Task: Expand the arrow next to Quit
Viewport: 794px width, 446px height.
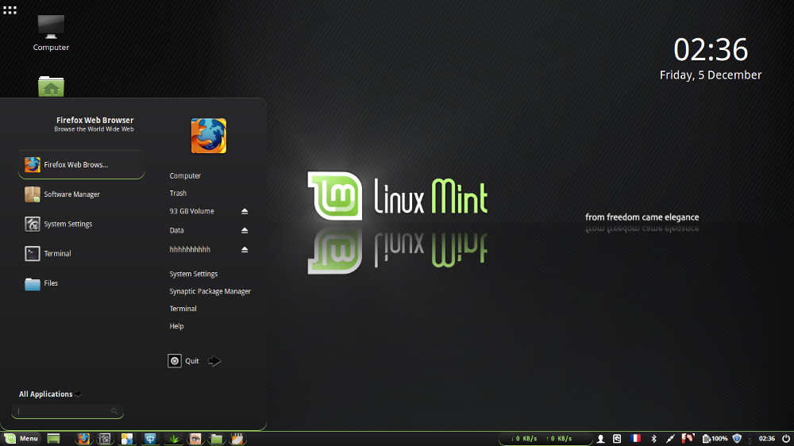Action: click(214, 361)
